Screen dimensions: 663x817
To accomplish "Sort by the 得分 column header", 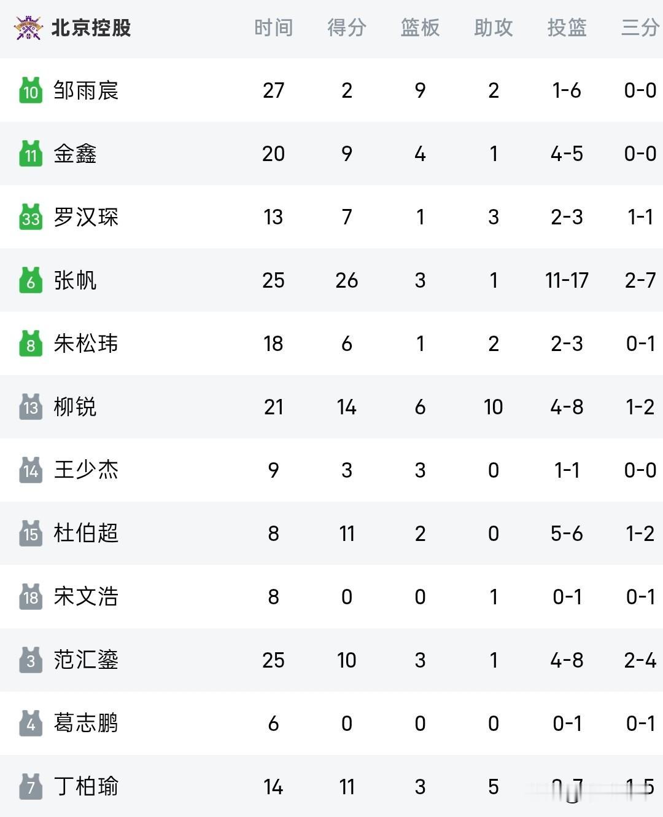I will pos(347,28).
